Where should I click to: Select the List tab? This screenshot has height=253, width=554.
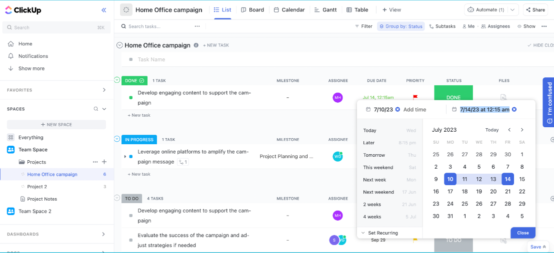click(x=222, y=10)
